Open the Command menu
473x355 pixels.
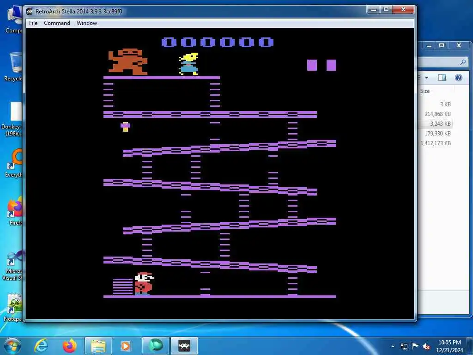(57, 23)
